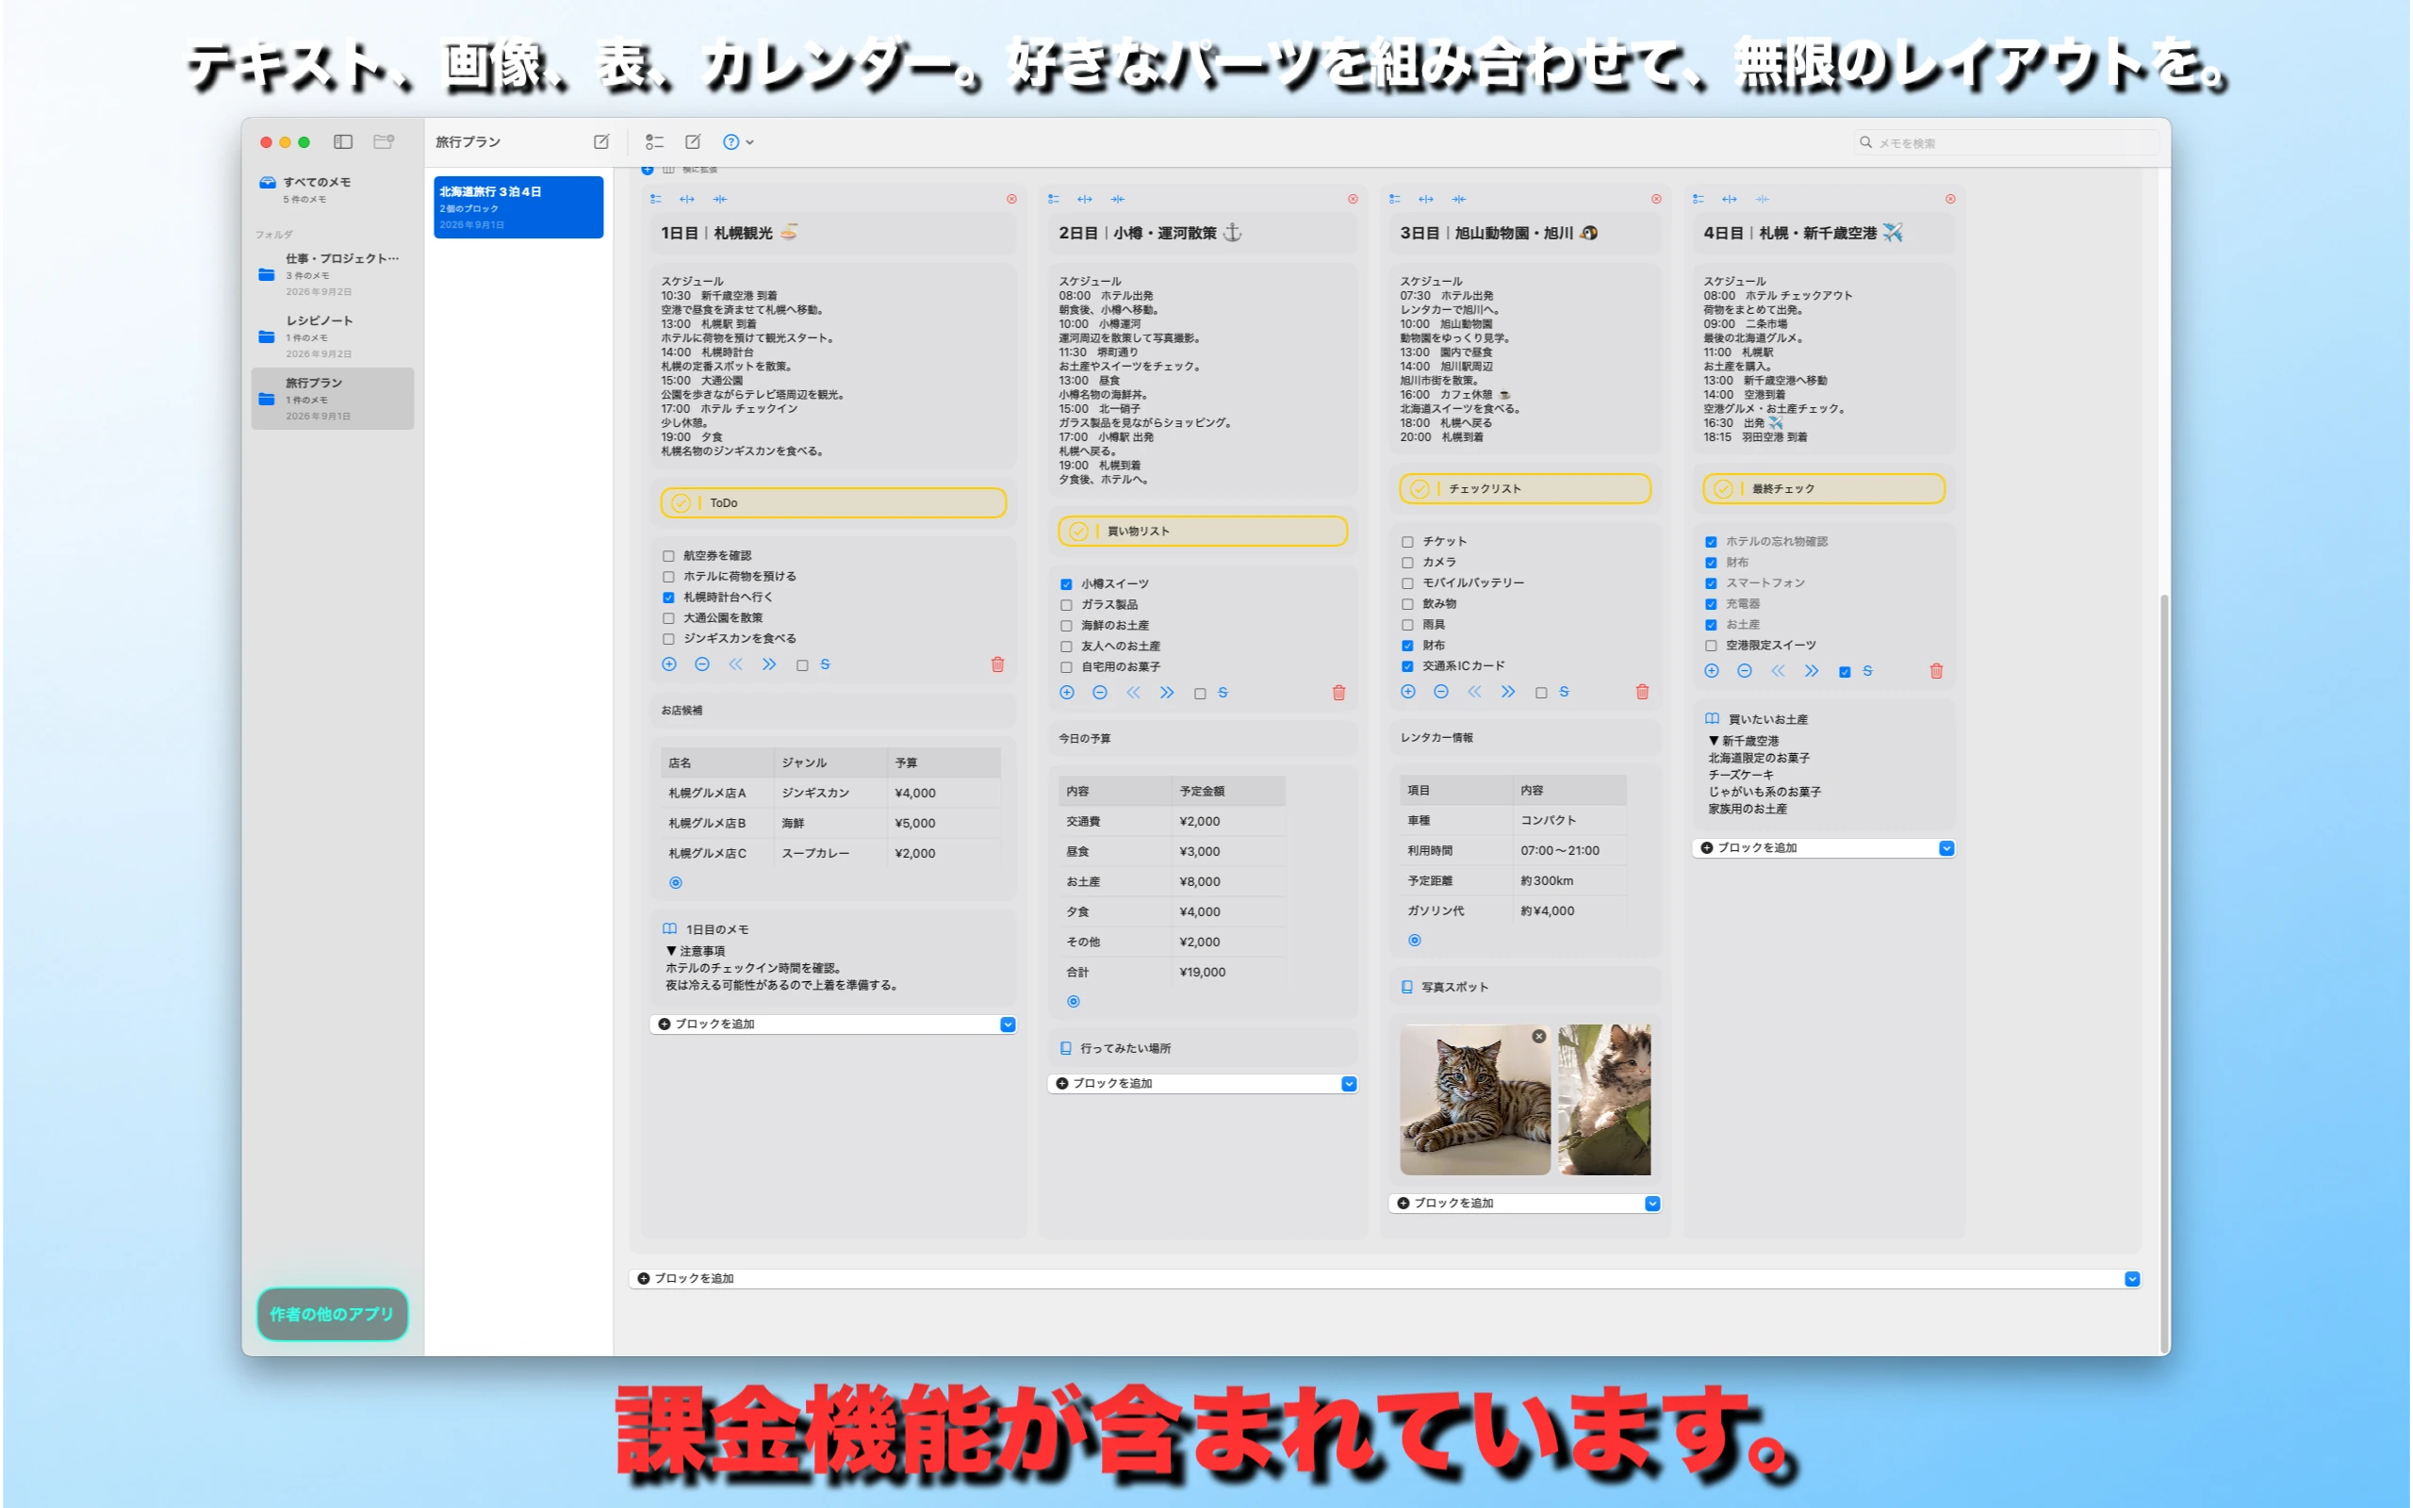Click compose new memo icon beside 旅行プラン

(601, 141)
